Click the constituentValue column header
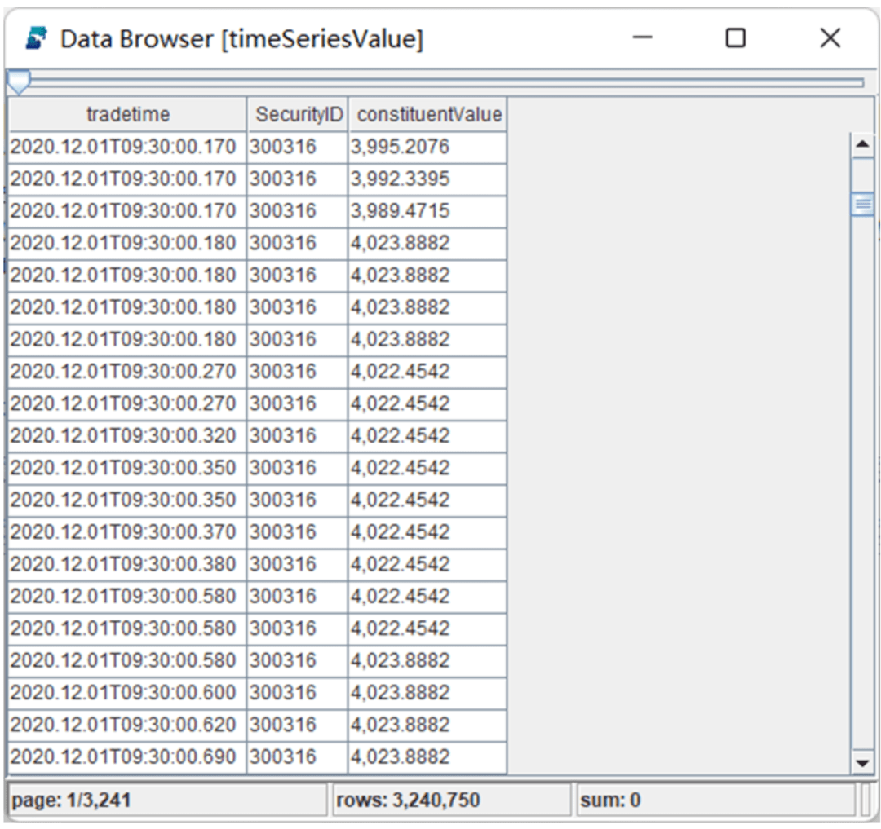Screen dimensions: 881x829 427,114
